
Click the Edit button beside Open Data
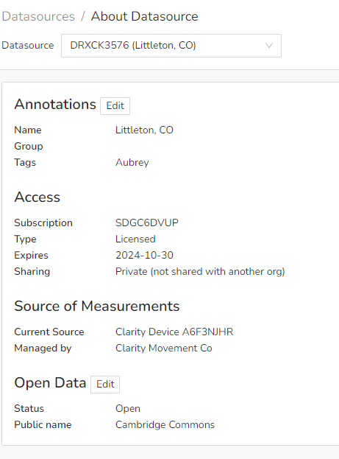[x=105, y=385]
